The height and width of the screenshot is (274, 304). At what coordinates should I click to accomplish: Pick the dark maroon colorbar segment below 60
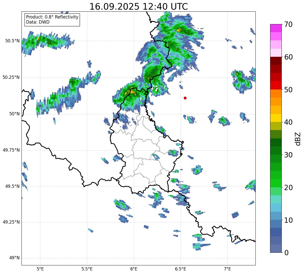276,61
